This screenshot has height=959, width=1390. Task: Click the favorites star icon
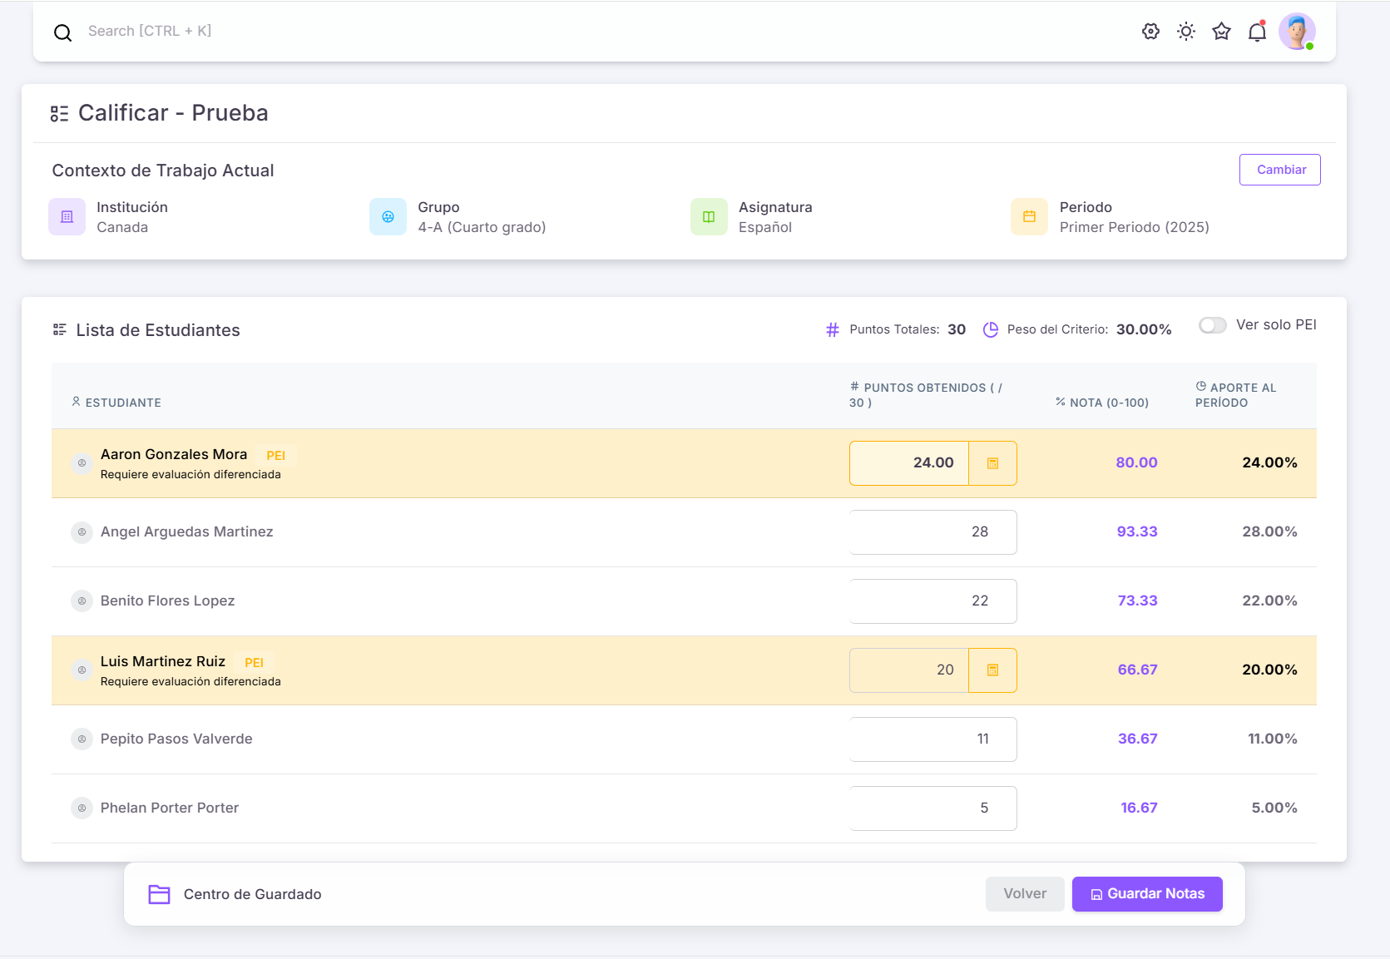[1221, 32]
